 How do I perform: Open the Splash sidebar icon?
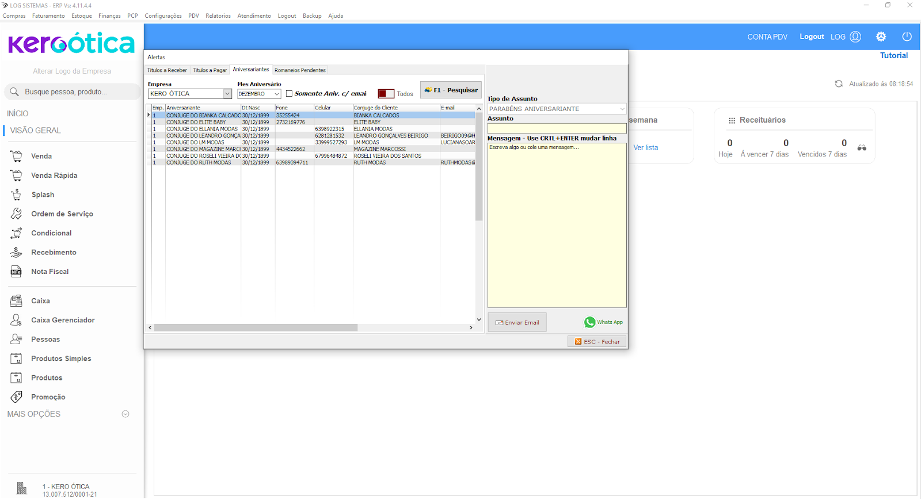(x=16, y=195)
